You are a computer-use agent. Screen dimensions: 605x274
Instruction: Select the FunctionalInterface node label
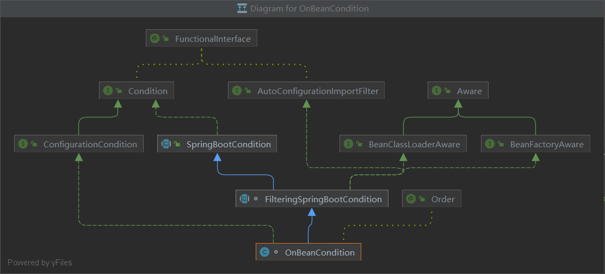click(213, 39)
